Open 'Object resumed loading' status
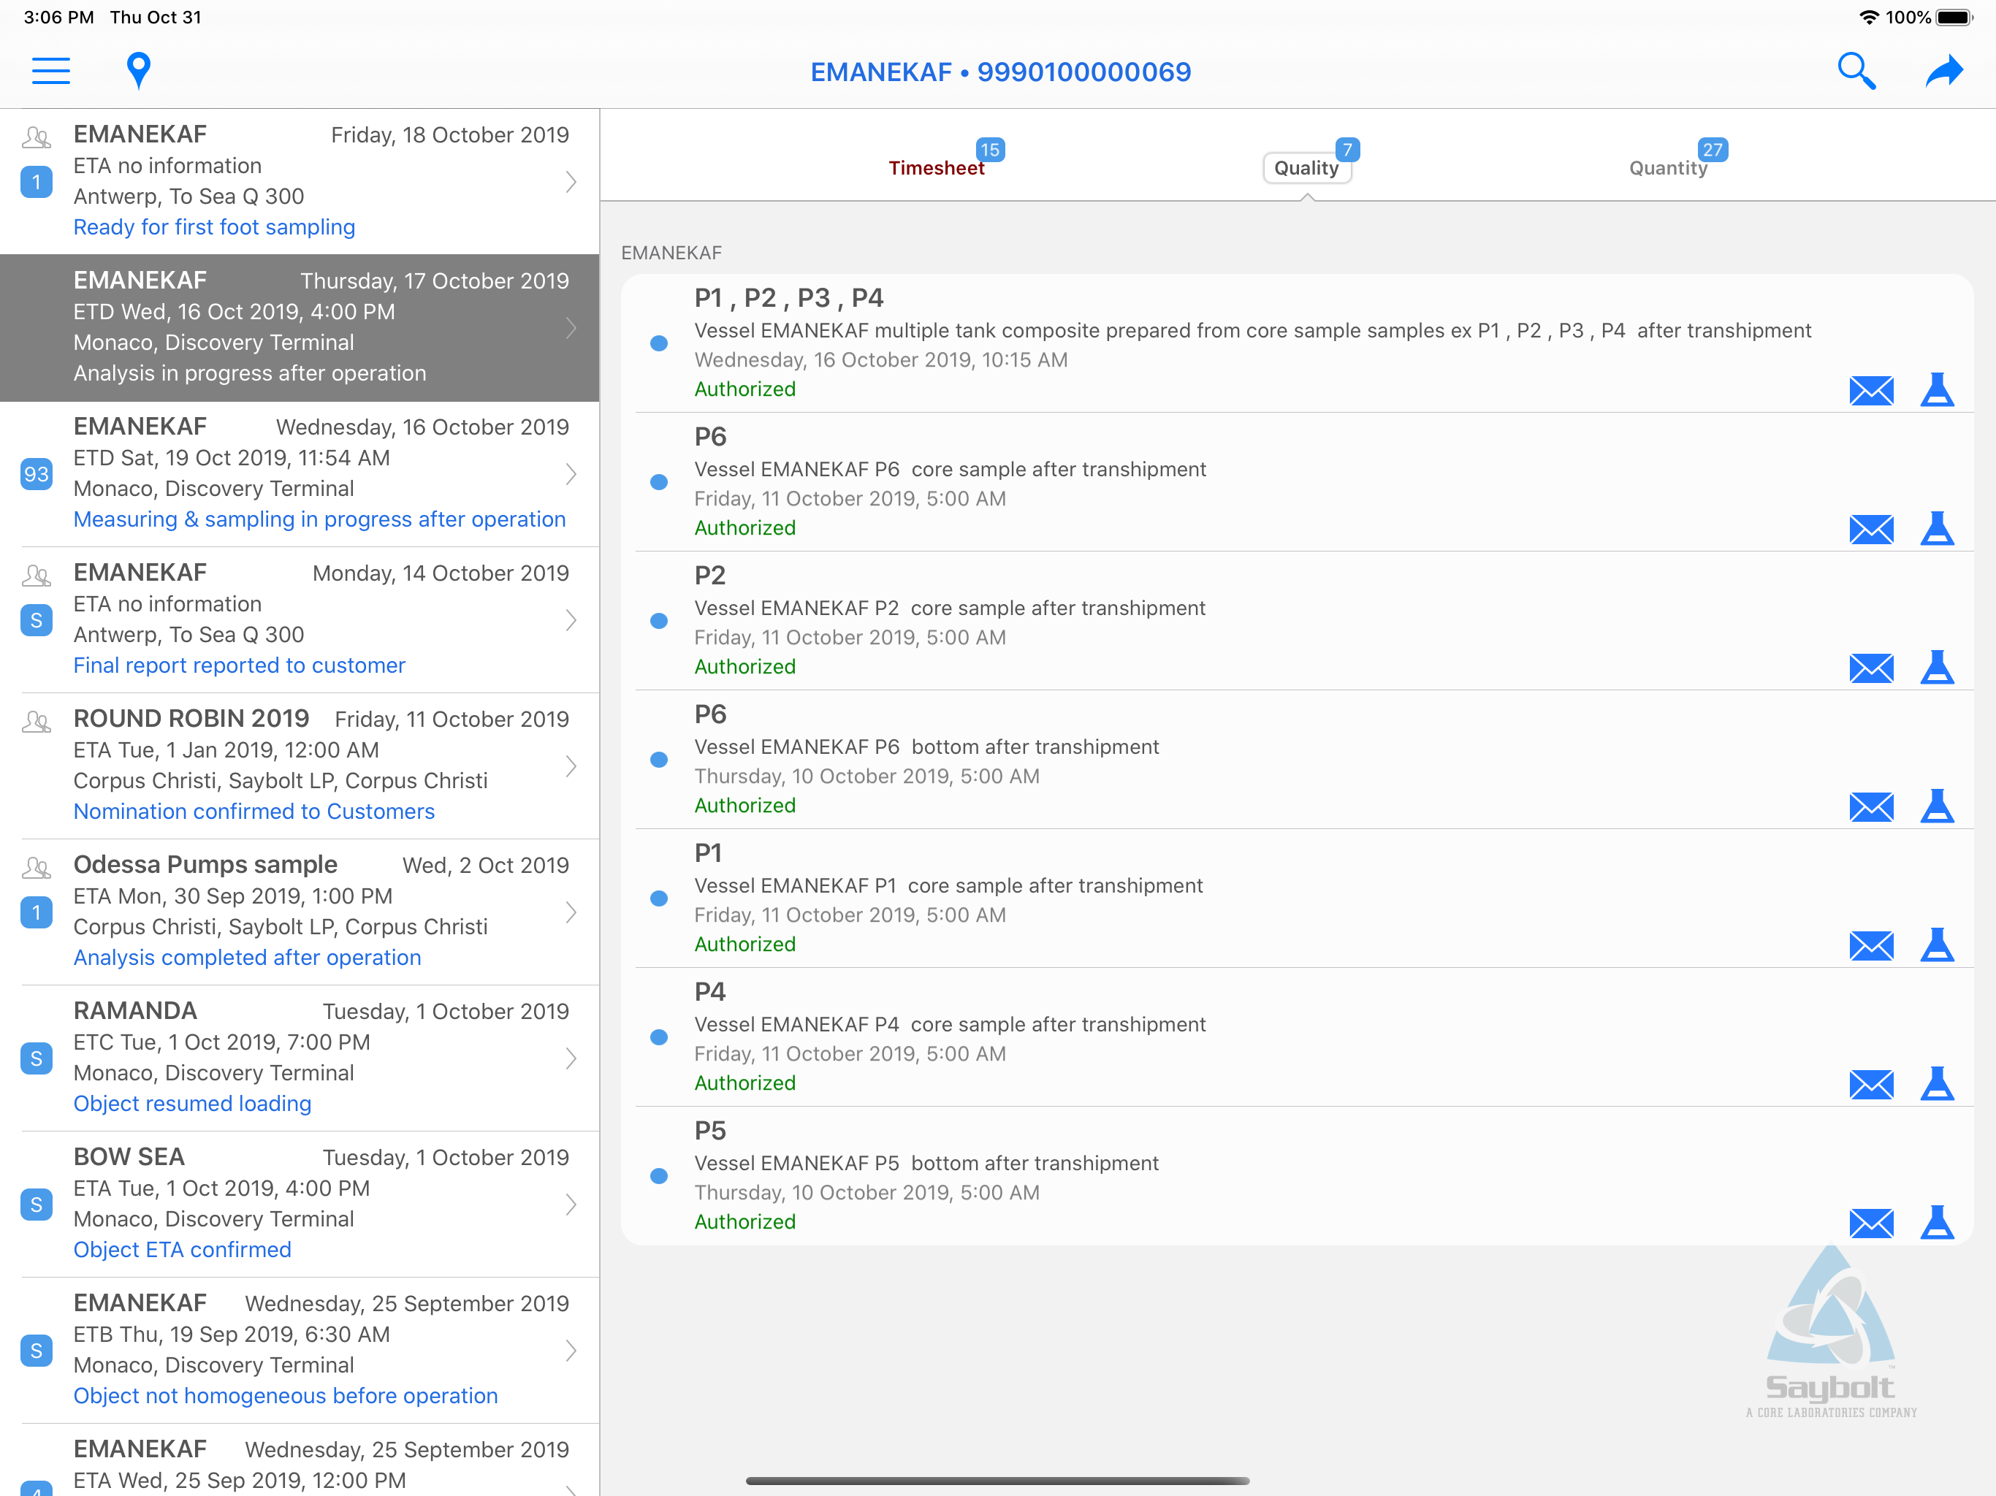The width and height of the screenshot is (1996, 1496). point(192,1104)
